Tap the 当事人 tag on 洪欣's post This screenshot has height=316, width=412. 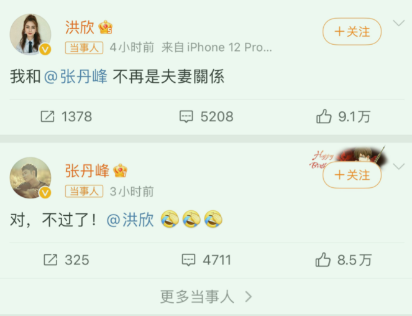(84, 48)
